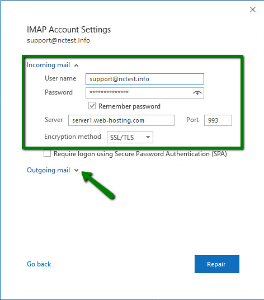This screenshot has height=300, width=264.
Task: Click the Repair button
Action: (x=217, y=264)
